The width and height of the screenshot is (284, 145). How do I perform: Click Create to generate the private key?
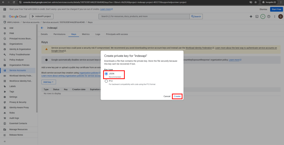point(177,96)
